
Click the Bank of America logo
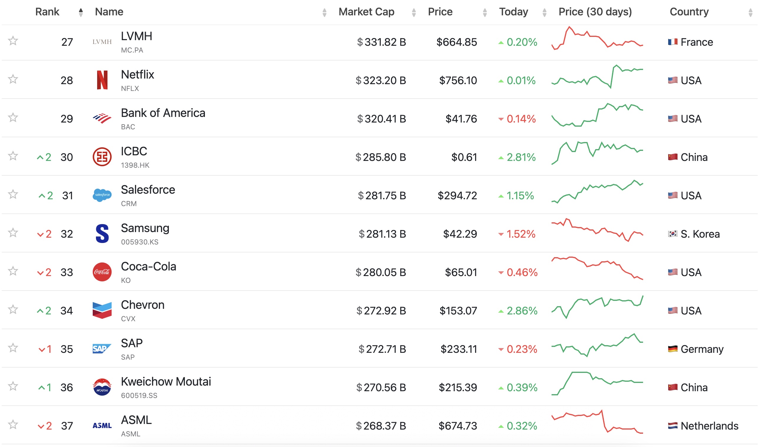(102, 118)
